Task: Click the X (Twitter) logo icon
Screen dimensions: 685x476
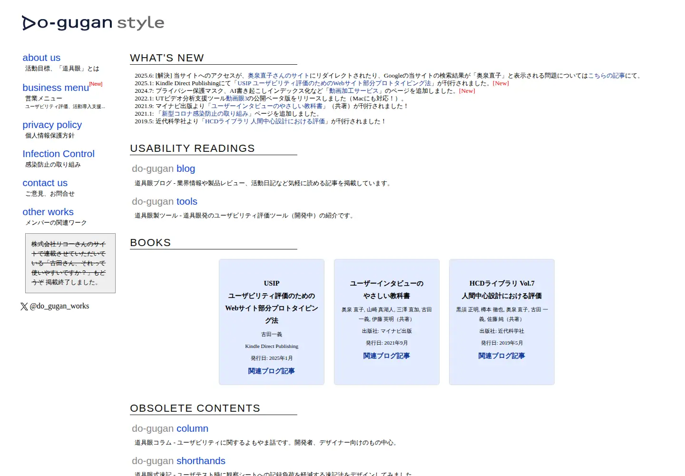Action: pos(24,307)
